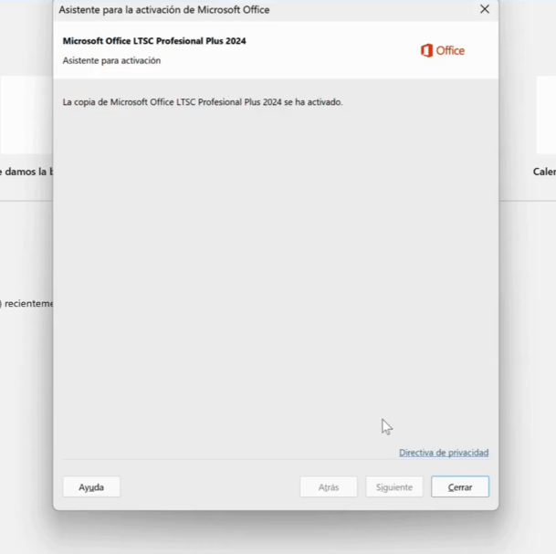
Task: Click the Cerrar button
Action: pyautogui.click(x=460, y=486)
